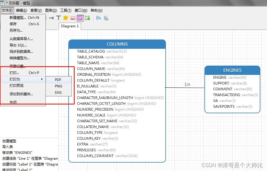This screenshot has width=267, height=171.
Task: Click the rightmost toolbar preview icon
Action: (x=106, y=18)
